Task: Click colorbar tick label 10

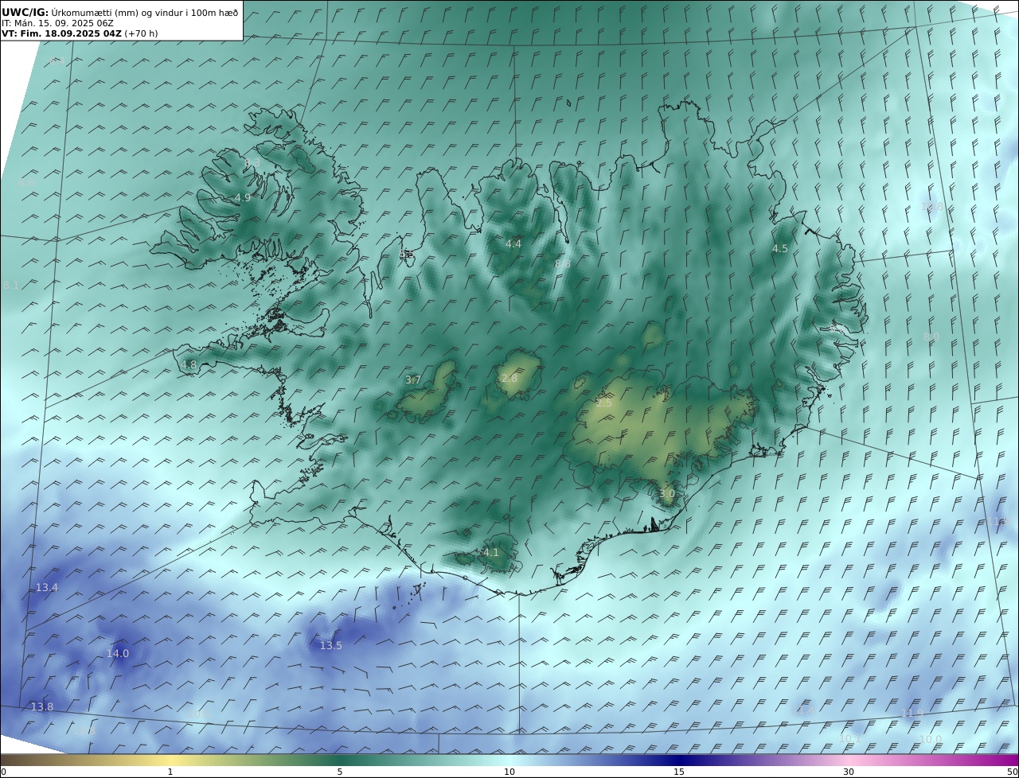Action: [x=509, y=772]
